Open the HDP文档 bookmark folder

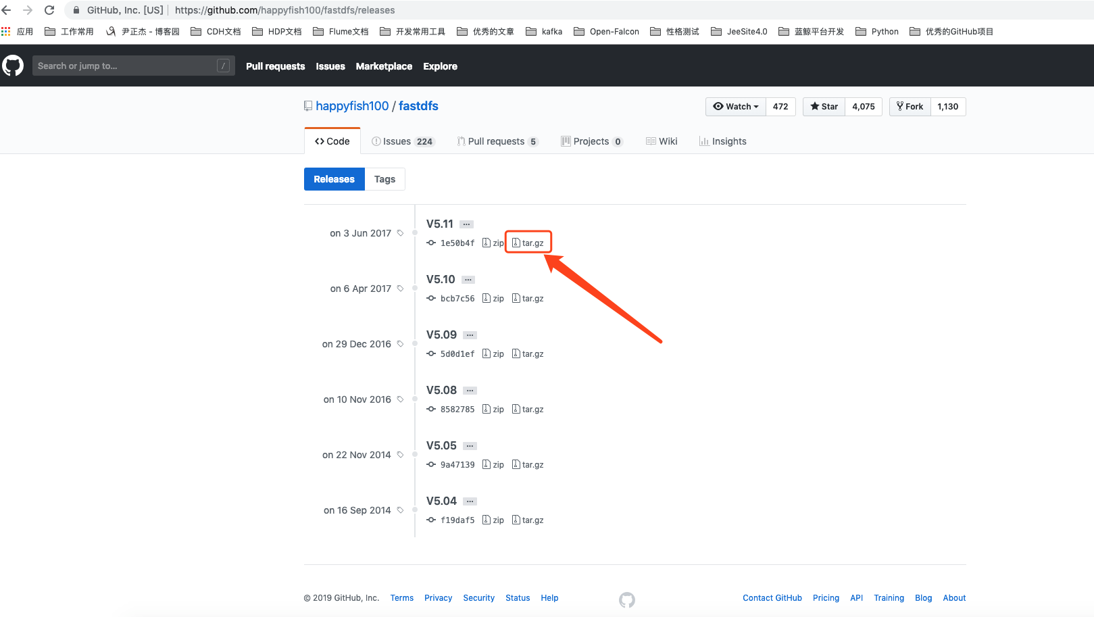coord(277,32)
